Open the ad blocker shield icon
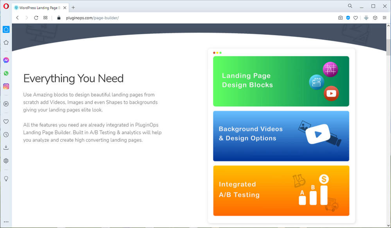This screenshot has height=228, width=391. coord(348,18)
